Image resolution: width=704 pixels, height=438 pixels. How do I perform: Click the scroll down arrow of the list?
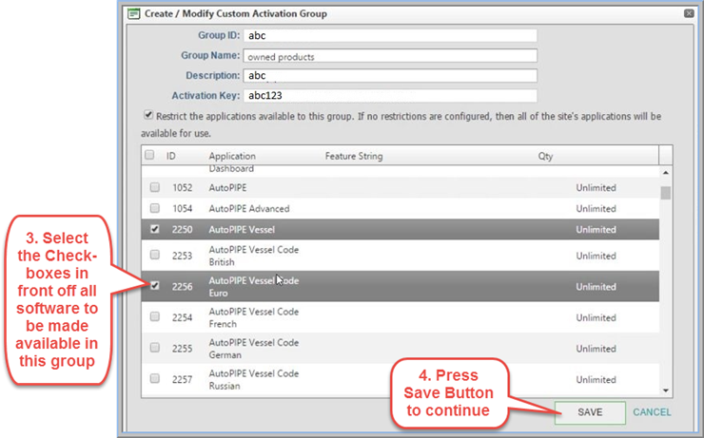point(666,390)
